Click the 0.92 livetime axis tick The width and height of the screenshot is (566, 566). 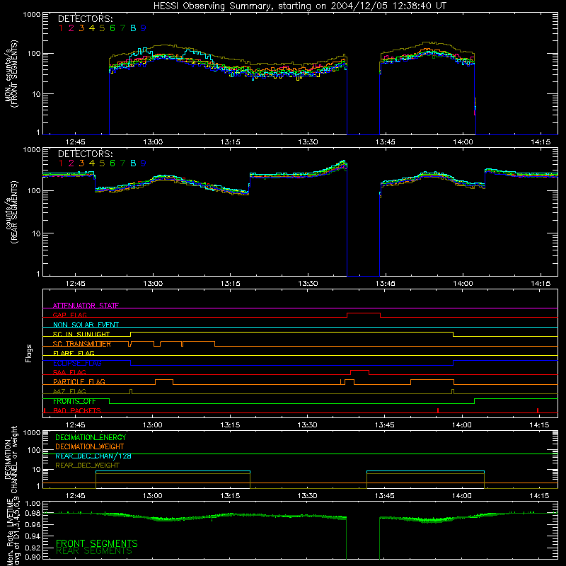(33, 548)
